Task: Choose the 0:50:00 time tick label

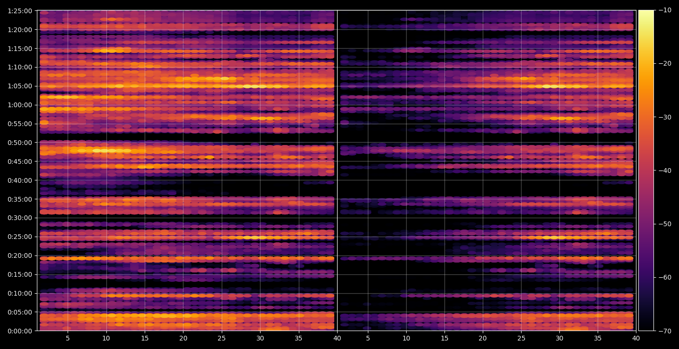Action: (20, 142)
